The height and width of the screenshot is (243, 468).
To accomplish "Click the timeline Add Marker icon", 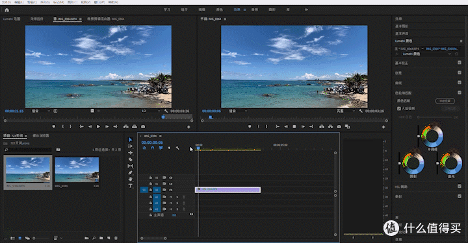I will pos(169,148).
